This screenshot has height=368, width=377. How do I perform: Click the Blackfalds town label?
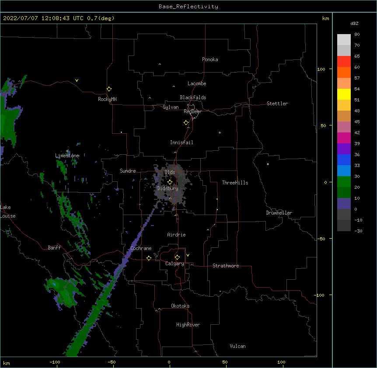(193, 97)
